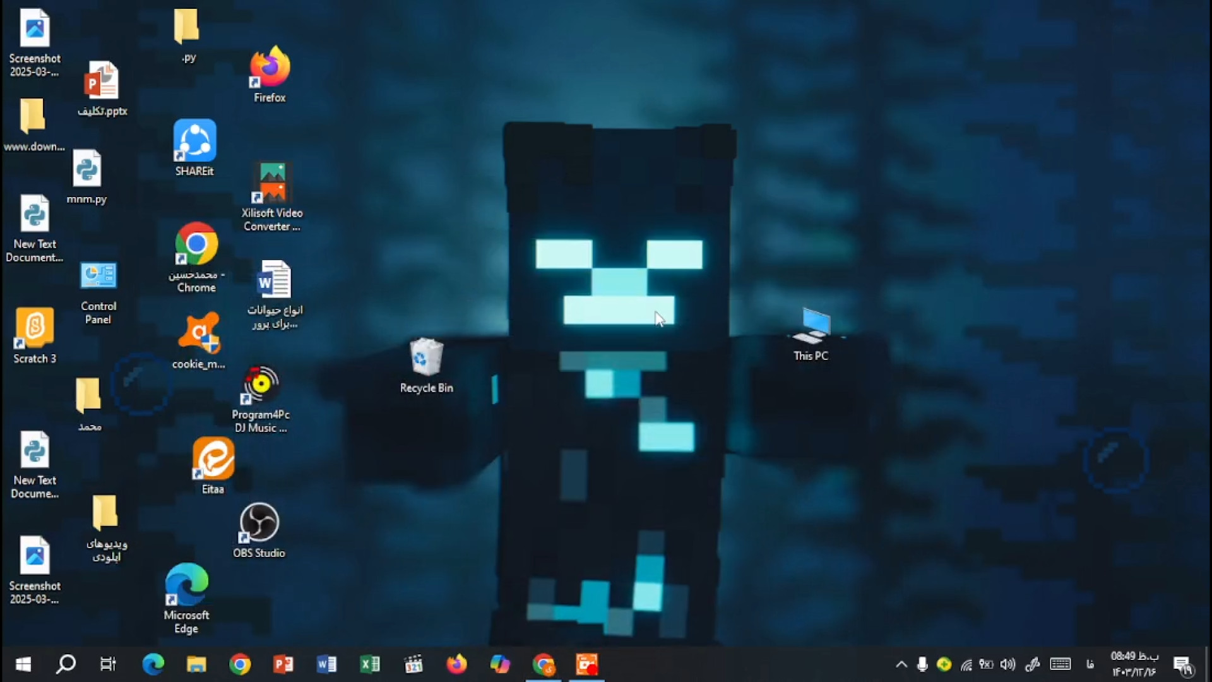Expand hidden system tray icons

901,664
